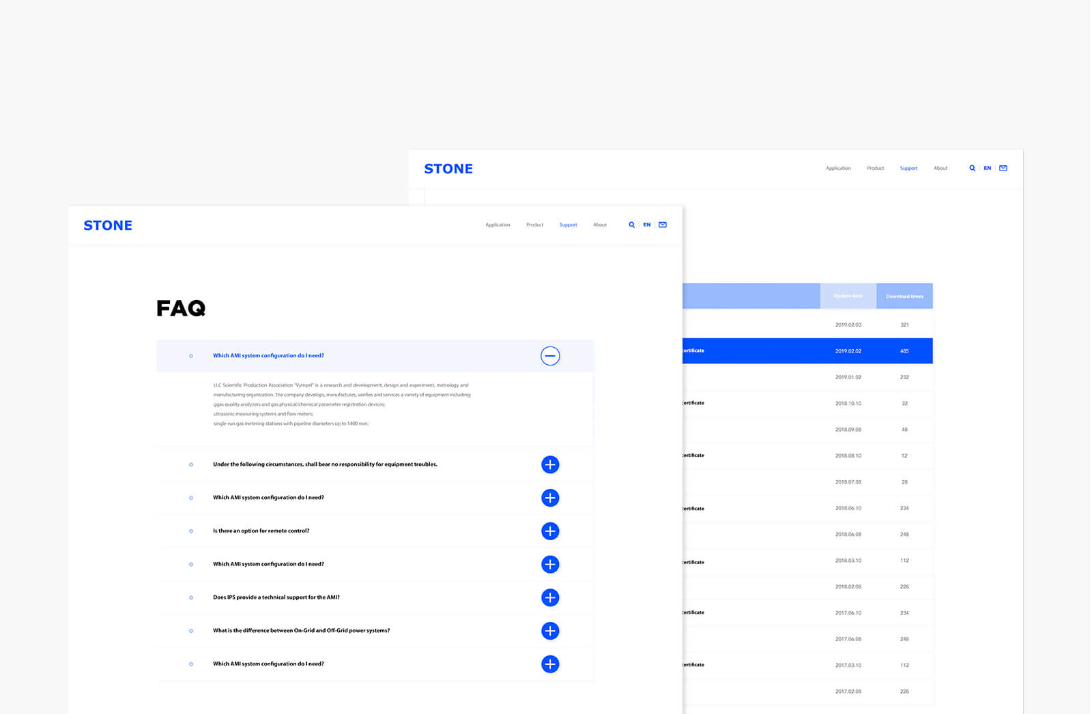The image size is (1092, 714).
Task: Expand the On-Grid and Off-Grid difference question
Action: coord(550,631)
